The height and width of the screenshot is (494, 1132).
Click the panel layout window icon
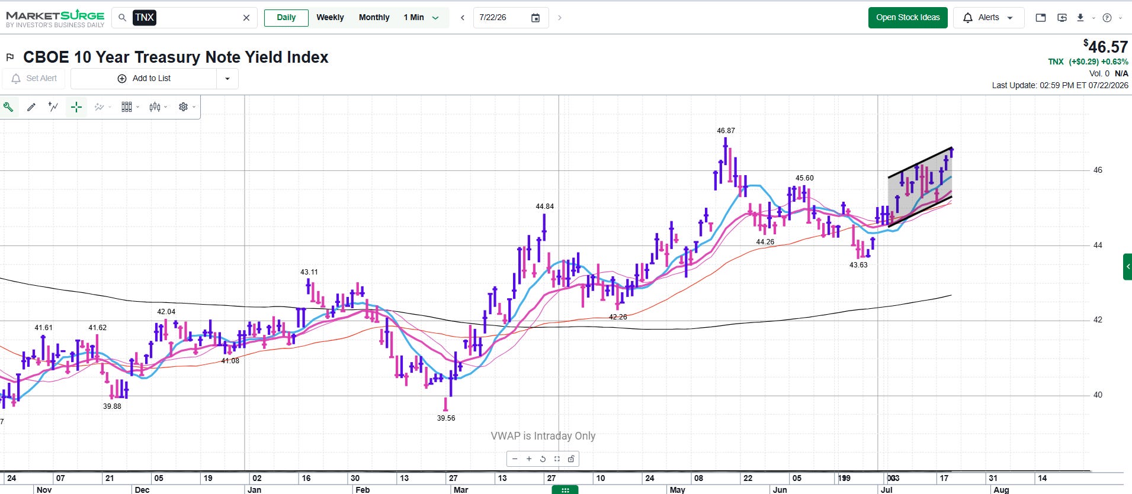pos(1041,18)
